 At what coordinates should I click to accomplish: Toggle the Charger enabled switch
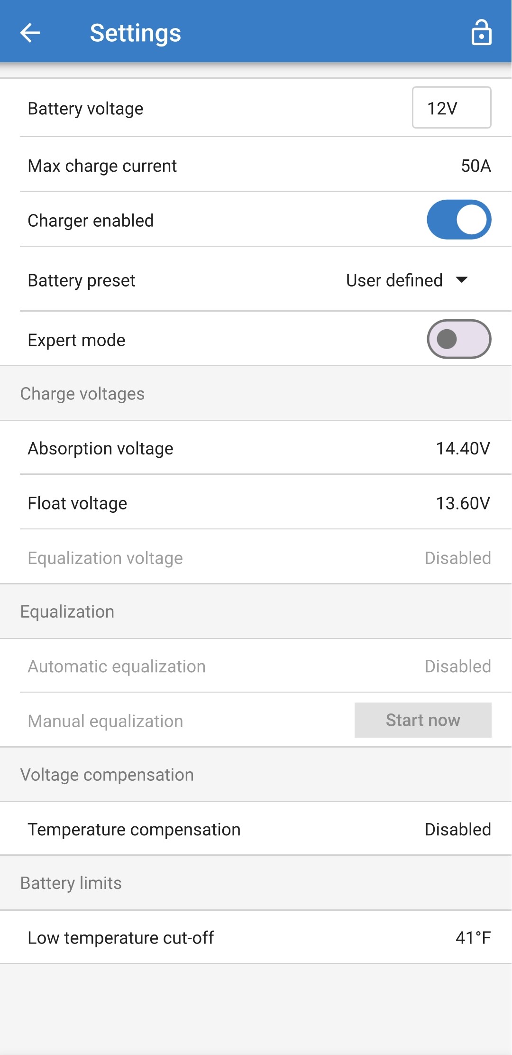coord(458,220)
